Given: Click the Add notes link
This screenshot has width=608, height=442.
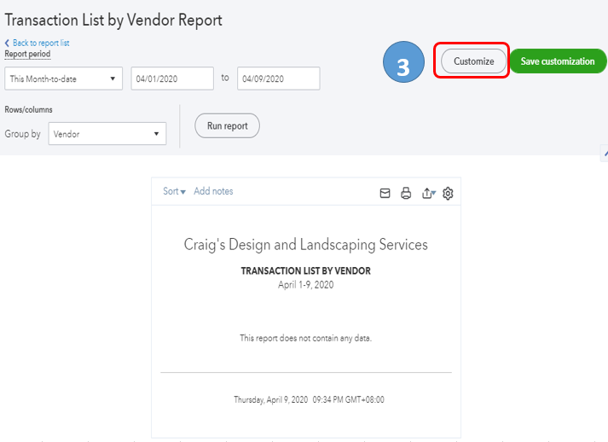Looking at the screenshot, I should click(x=213, y=191).
